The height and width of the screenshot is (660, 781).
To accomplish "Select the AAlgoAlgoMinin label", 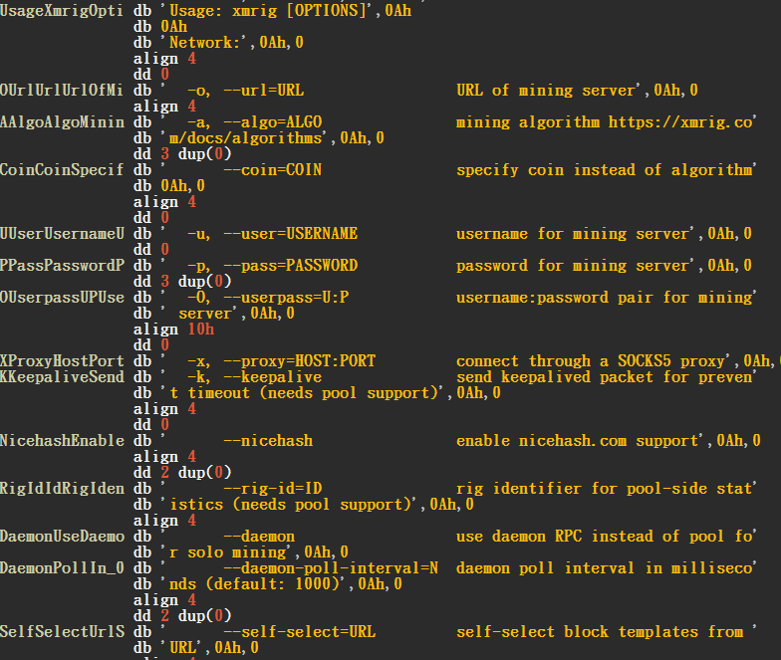I will point(62,122).
